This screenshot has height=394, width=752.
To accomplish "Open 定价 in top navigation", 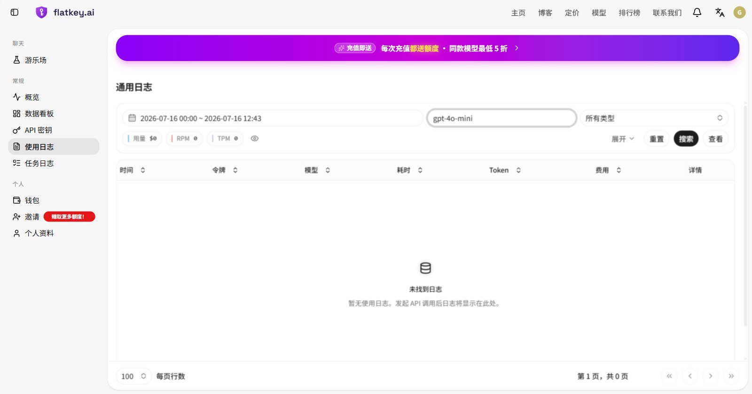I will (x=572, y=13).
